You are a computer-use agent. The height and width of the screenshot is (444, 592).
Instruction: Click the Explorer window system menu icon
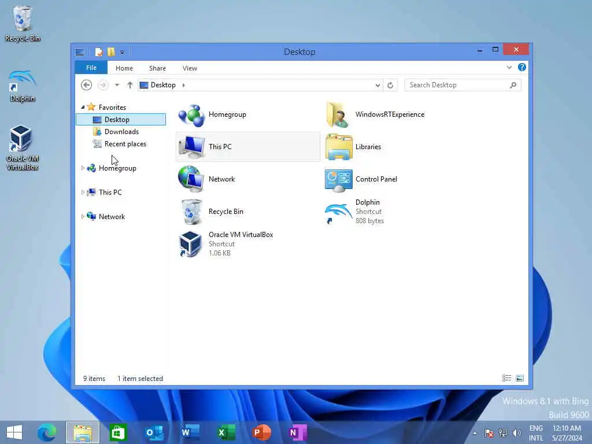(80, 52)
